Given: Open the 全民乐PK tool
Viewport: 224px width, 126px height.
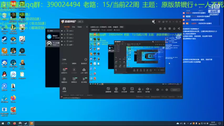Looking at the screenshot, I should click(x=64, y=71).
